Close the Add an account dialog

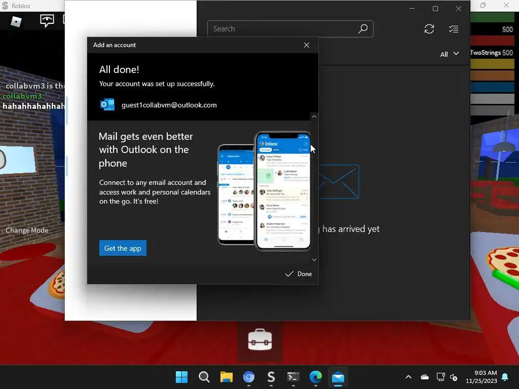(x=307, y=45)
